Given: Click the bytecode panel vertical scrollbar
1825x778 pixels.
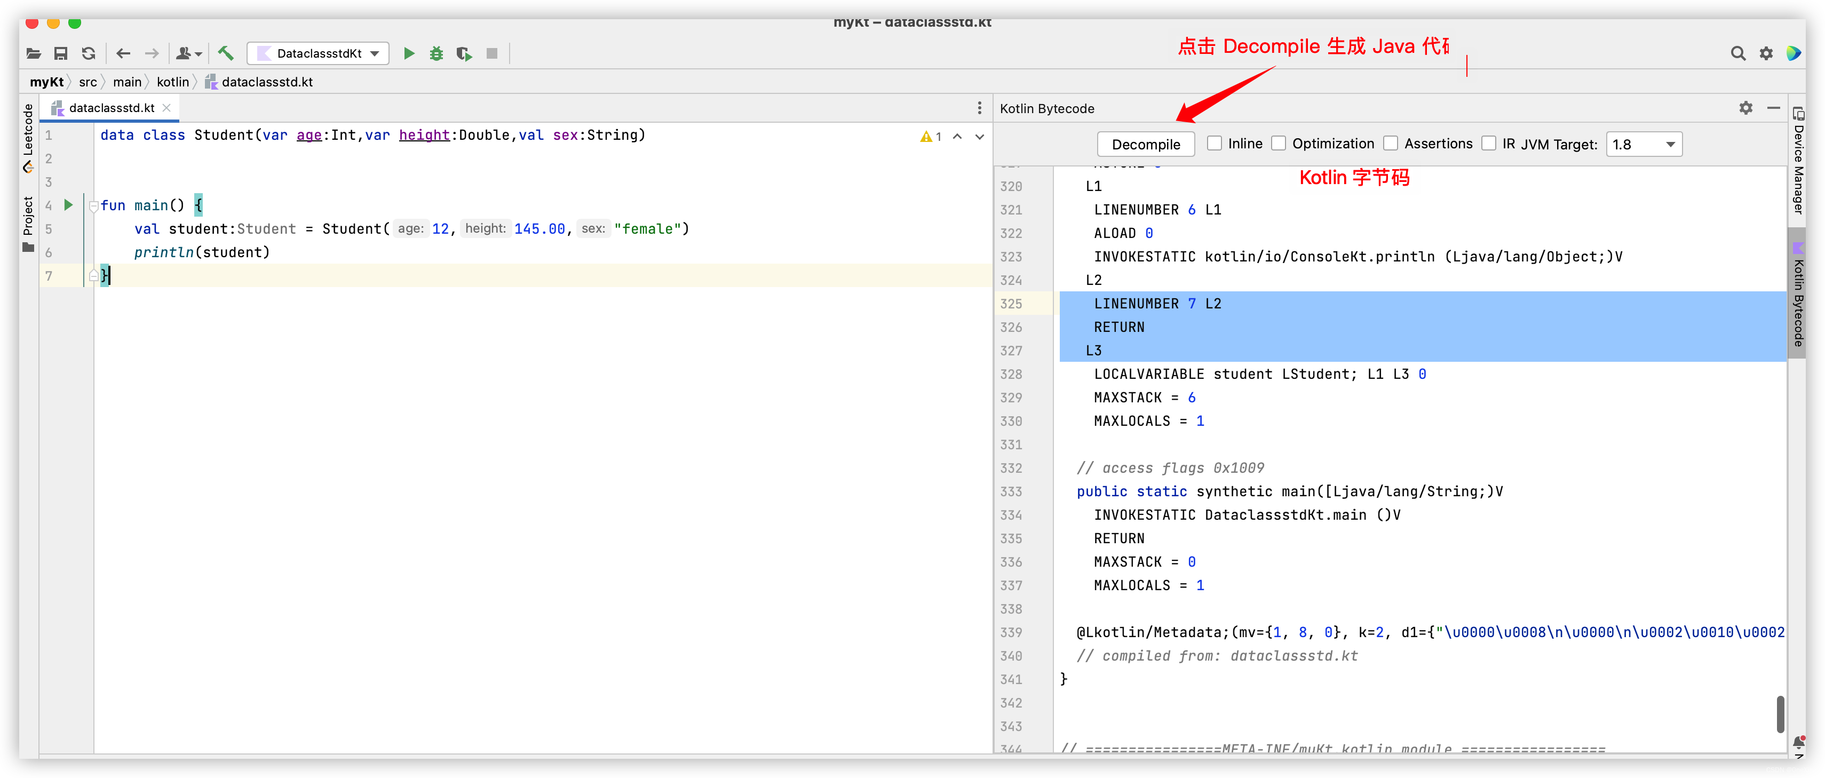Looking at the screenshot, I should (x=1780, y=713).
